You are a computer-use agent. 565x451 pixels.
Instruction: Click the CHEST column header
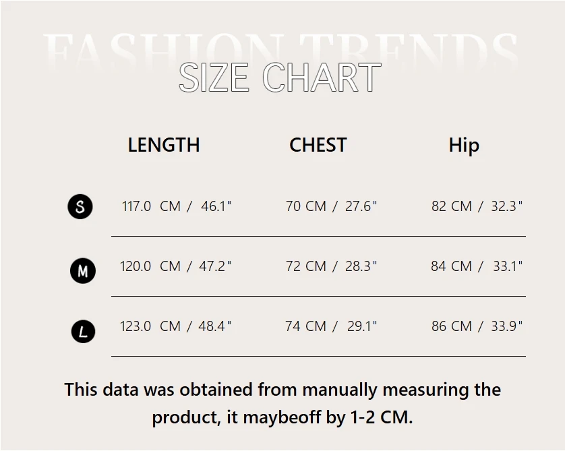click(x=318, y=145)
